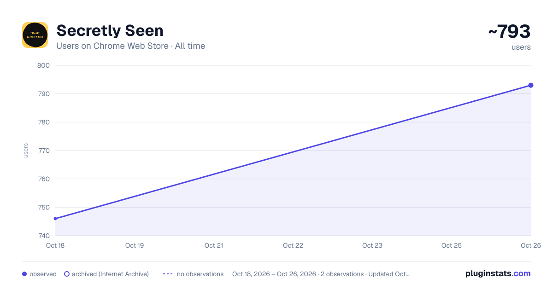Click the '790' y-axis label

(43, 94)
